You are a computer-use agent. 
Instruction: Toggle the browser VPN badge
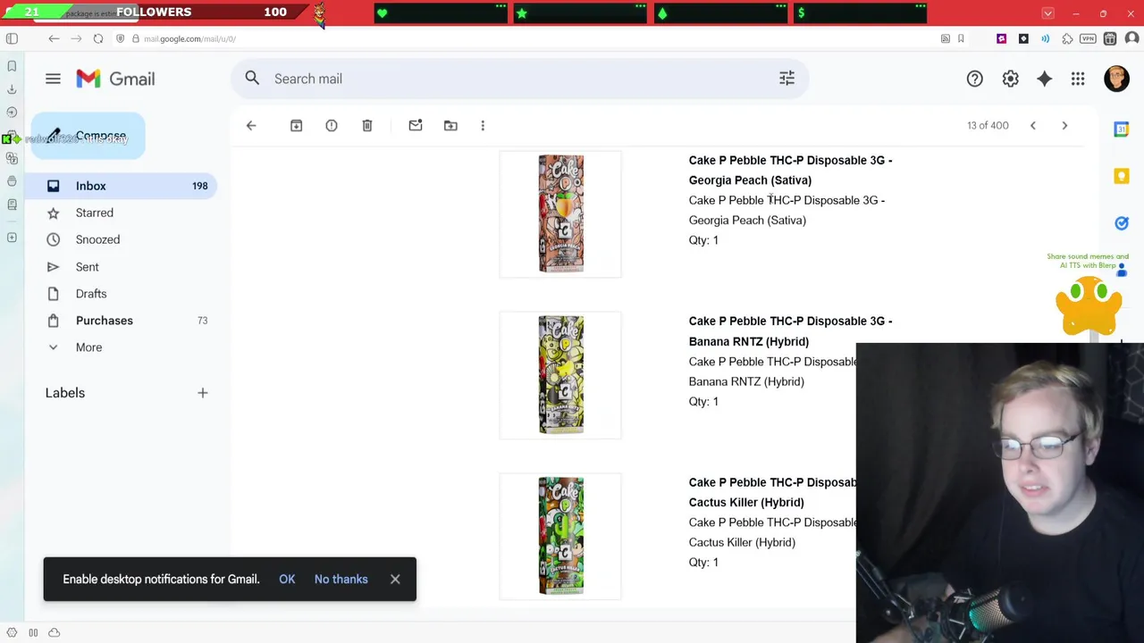point(1088,38)
